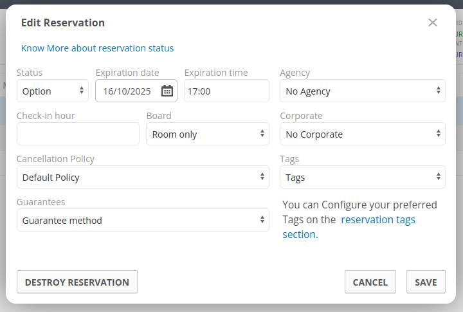Click the Expiration date input field
The width and height of the screenshot is (463, 312).
pos(127,91)
